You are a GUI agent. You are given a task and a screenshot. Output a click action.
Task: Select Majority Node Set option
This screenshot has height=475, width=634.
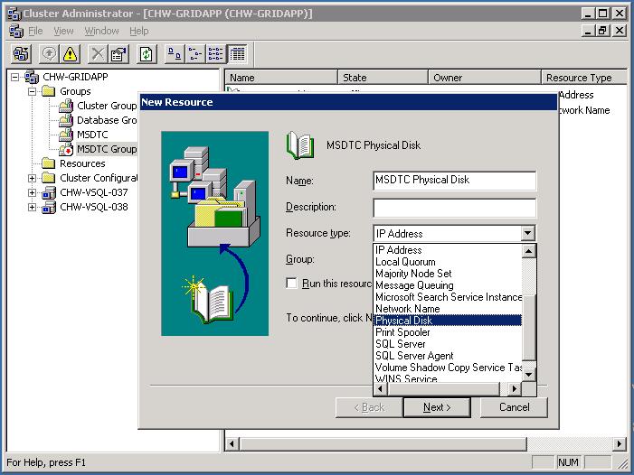pos(448,274)
